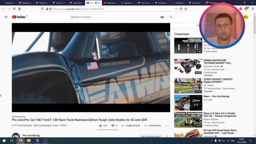The width and height of the screenshot is (256, 144).
Task: Dislike the video with thumbs-down icon
Action: (113, 126)
